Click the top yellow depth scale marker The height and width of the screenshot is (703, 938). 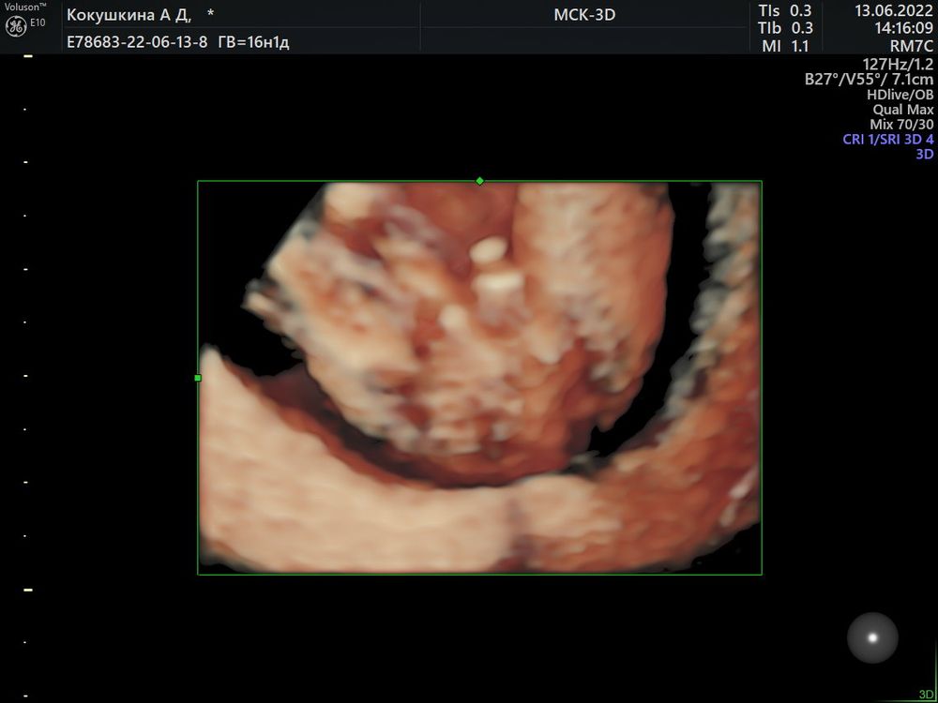[27, 57]
